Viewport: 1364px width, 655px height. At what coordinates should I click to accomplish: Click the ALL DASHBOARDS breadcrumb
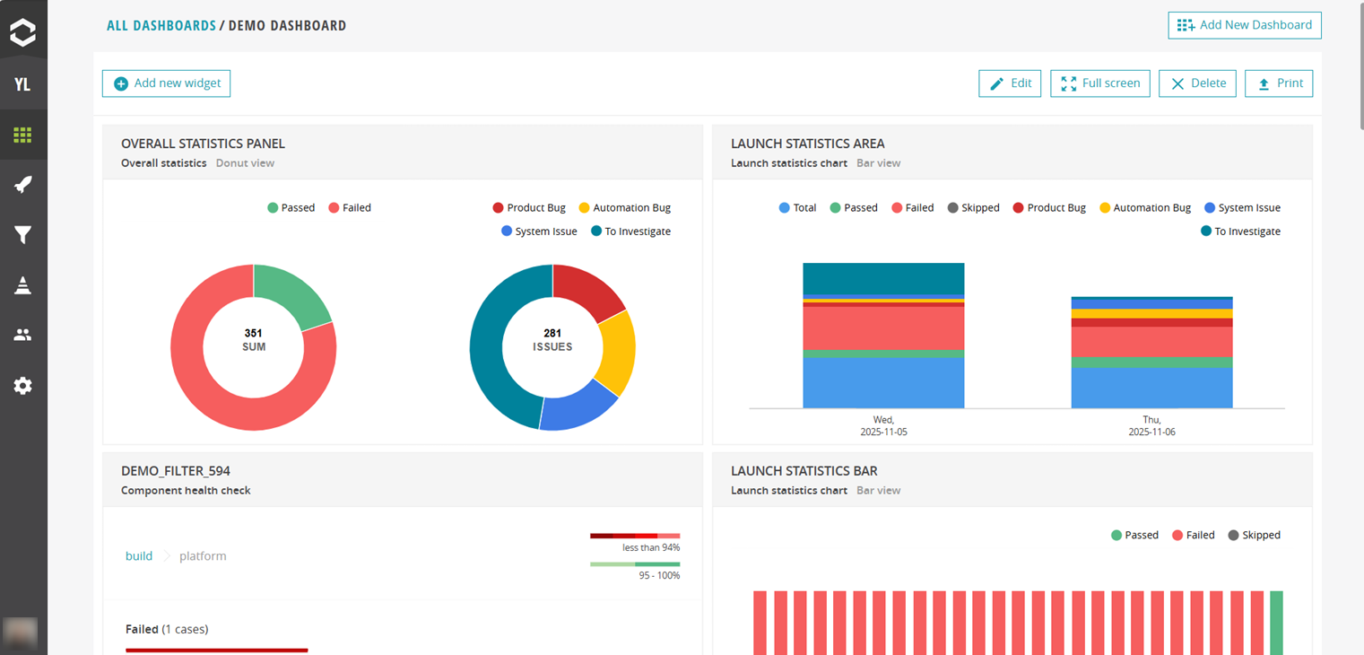click(x=161, y=25)
